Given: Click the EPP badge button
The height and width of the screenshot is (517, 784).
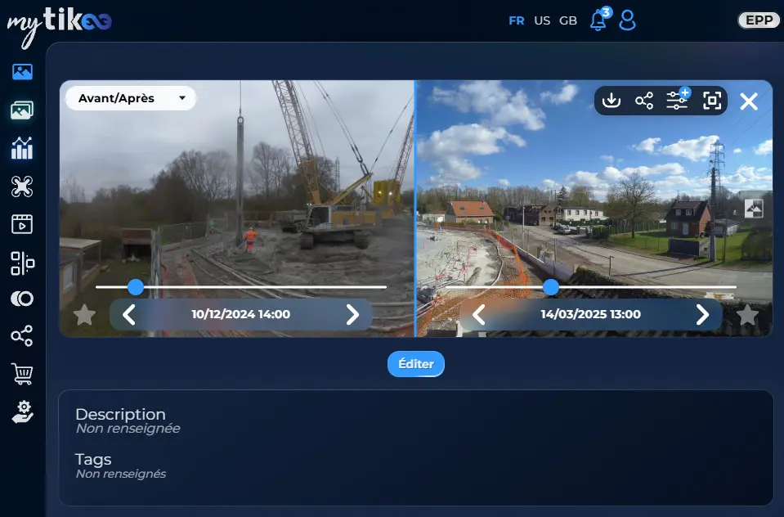Looking at the screenshot, I should [759, 20].
